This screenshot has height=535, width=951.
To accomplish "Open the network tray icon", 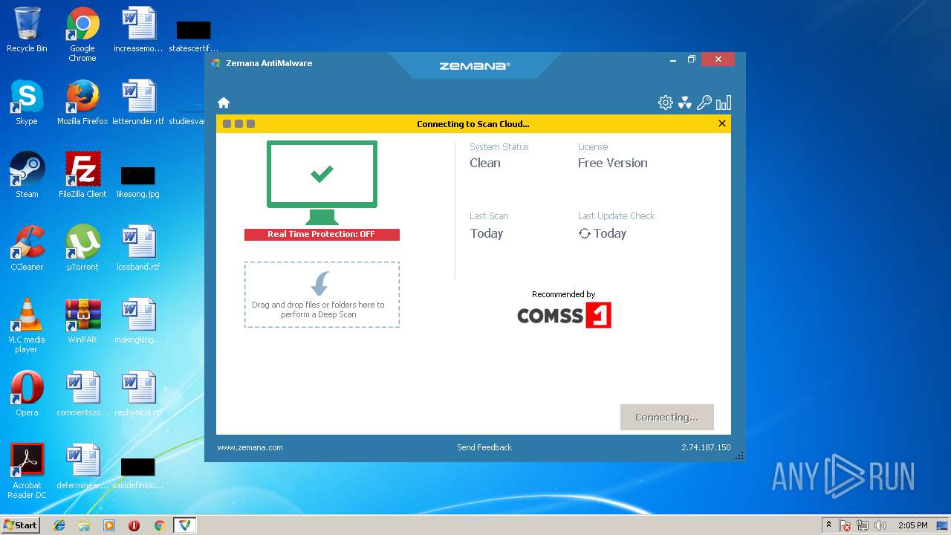I will 863,525.
